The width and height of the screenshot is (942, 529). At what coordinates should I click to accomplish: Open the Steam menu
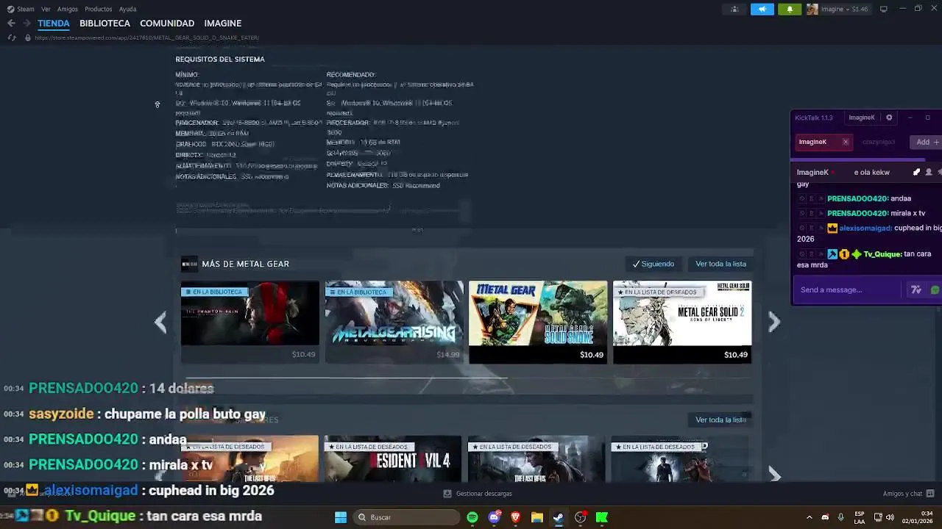coord(21,9)
